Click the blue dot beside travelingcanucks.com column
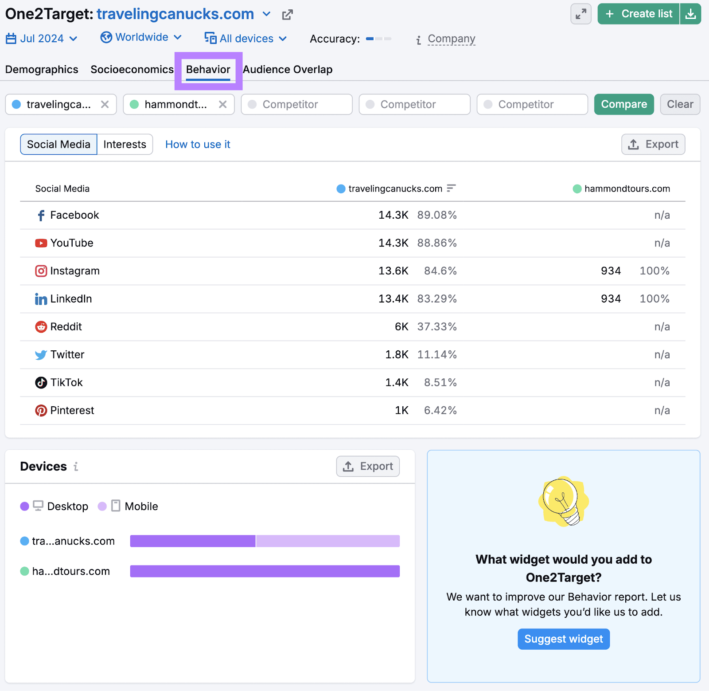Viewport: 709px width, 691px height. [341, 189]
